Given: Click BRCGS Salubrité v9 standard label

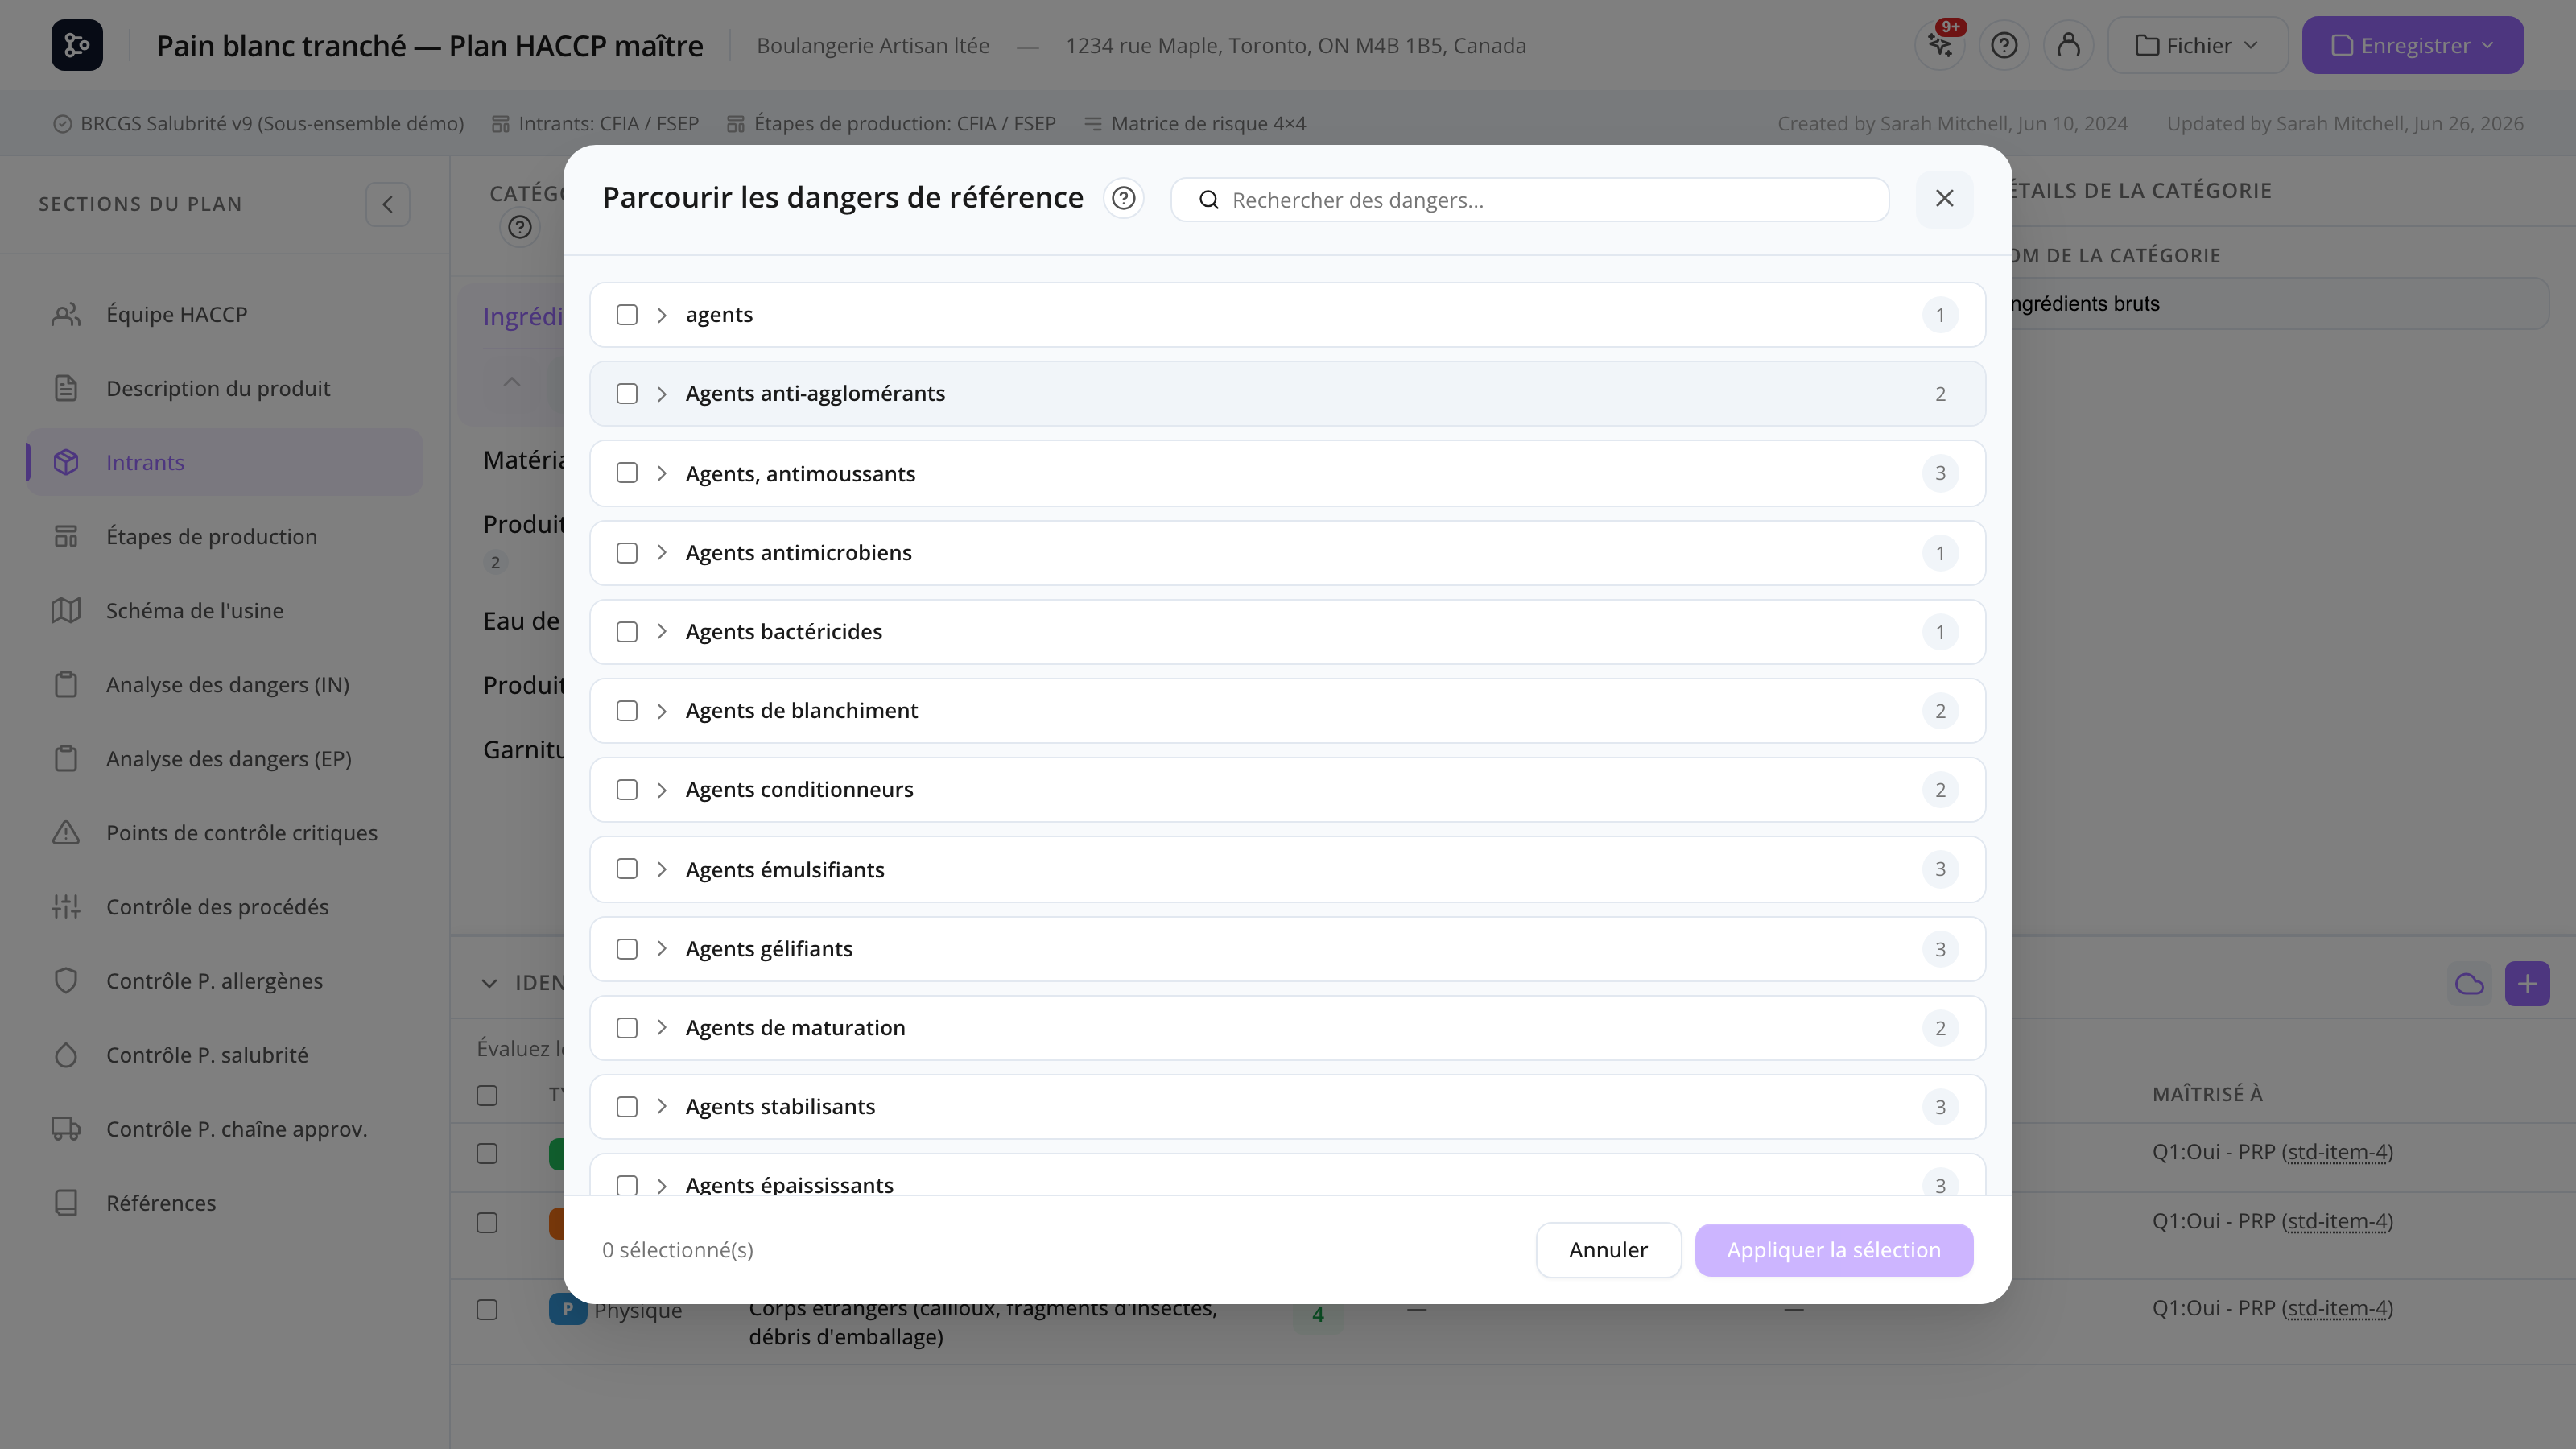Looking at the screenshot, I should 272,124.
